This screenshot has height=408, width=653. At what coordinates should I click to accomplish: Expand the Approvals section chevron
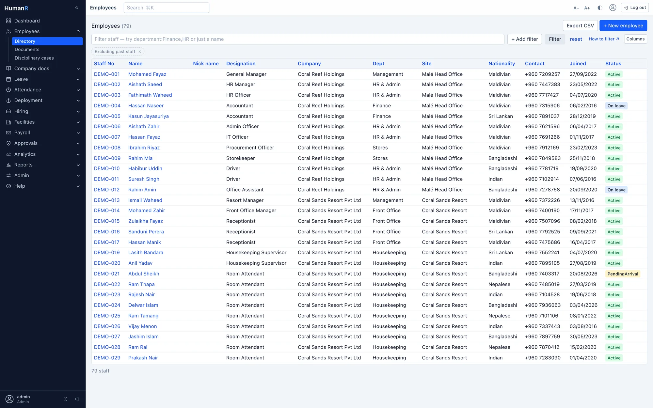coord(78,144)
